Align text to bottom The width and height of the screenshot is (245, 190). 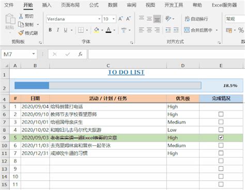(157, 19)
